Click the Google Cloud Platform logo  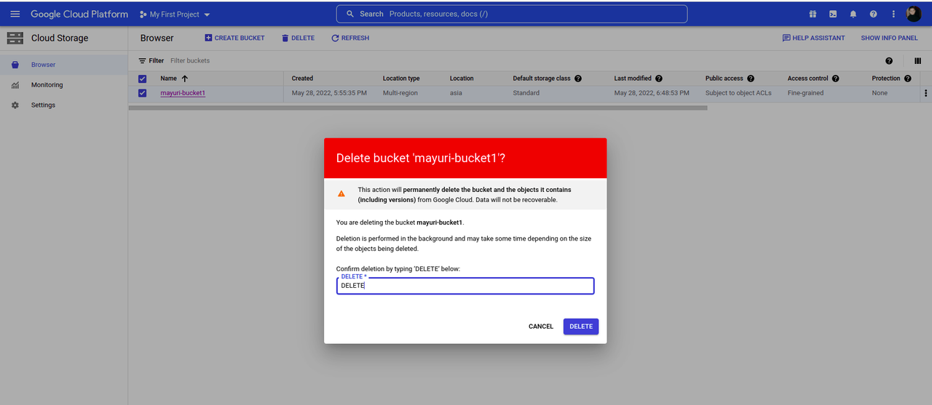coord(79,14)
